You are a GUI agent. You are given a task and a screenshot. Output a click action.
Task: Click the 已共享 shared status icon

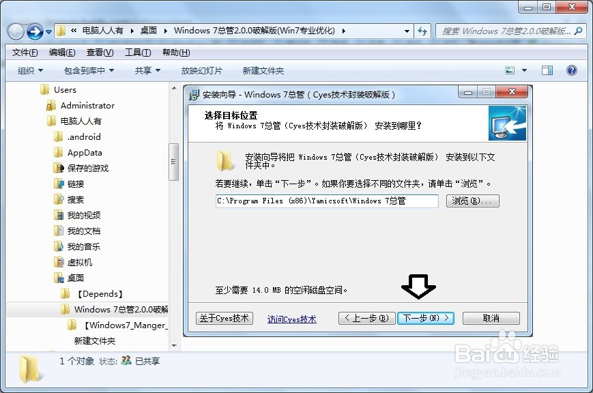[x=126, y=360]
